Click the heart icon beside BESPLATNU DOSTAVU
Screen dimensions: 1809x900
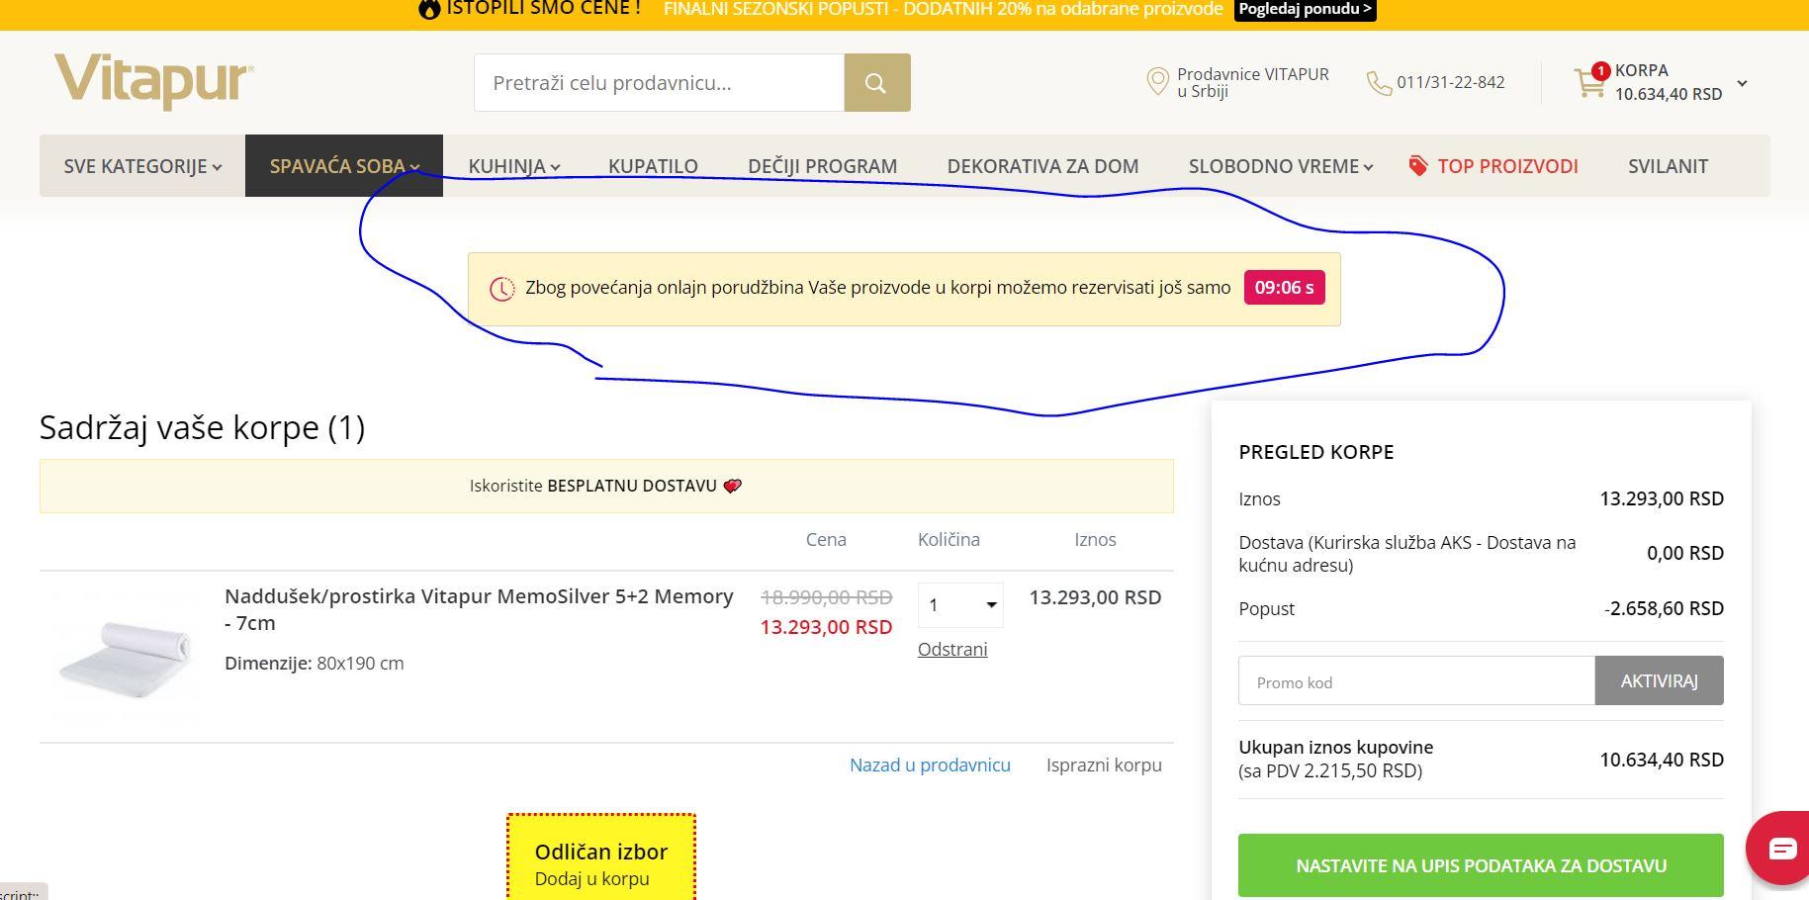[x=732, y=486]
